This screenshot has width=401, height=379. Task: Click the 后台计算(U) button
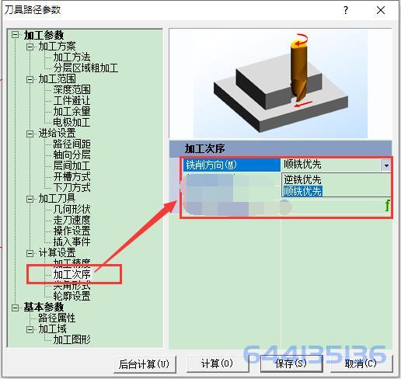point(145,364)
